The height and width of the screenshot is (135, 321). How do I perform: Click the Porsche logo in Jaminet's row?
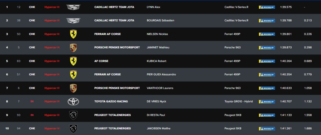click(73, 48)
